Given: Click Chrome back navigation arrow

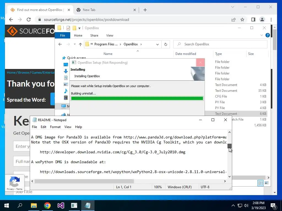Looking at the screenshot, I should click(11, 20).
